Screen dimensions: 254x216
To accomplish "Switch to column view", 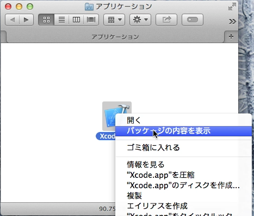I will (76, 20).
